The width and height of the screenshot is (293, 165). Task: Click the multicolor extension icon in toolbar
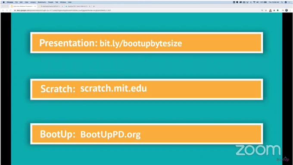coord(274,10)
